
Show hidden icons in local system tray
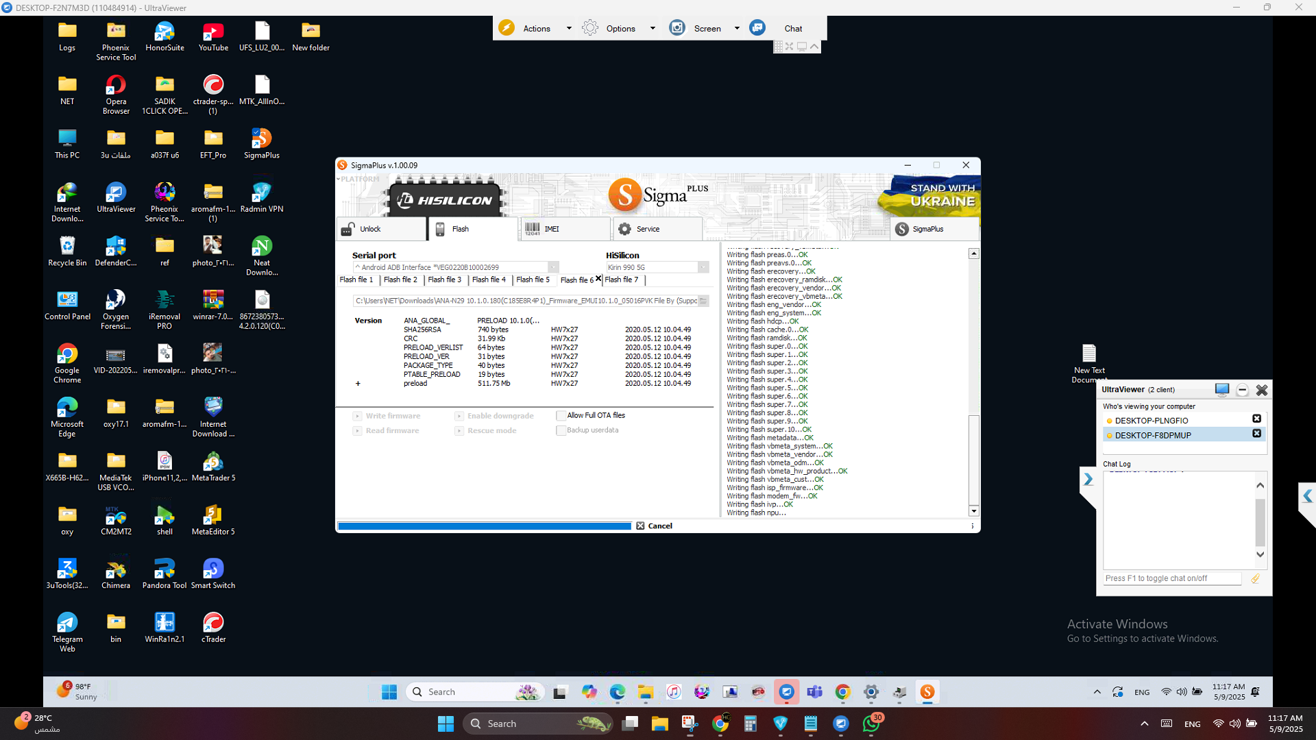1144,724
